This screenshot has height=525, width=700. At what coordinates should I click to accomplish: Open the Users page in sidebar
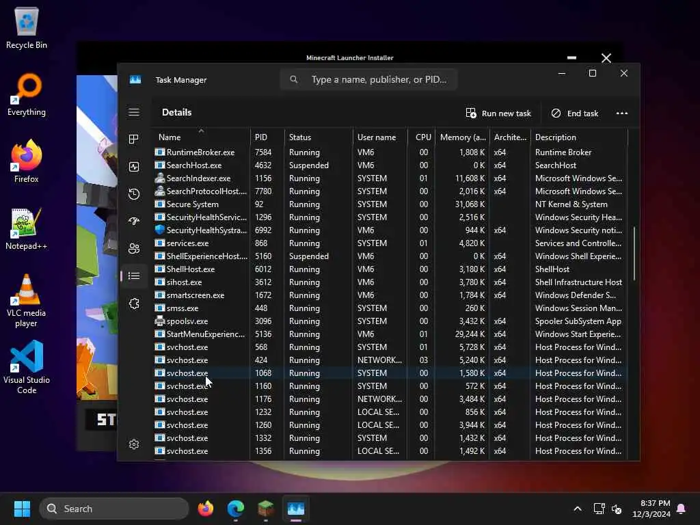click(134, 249)
